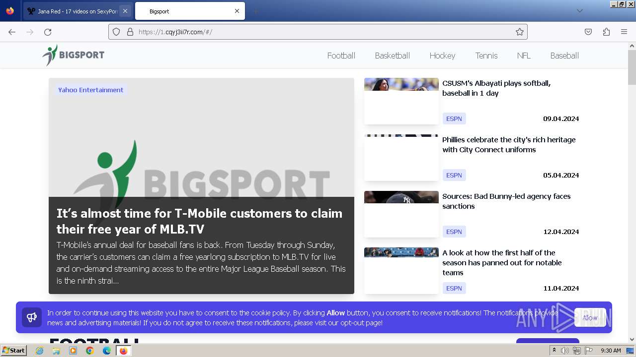Expand the list all tabs chevron
This screenshot has width=636, height=357.
(x=579, y=11)
